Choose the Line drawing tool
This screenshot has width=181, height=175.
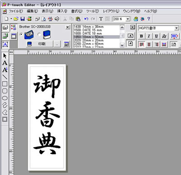click(5, 77)
